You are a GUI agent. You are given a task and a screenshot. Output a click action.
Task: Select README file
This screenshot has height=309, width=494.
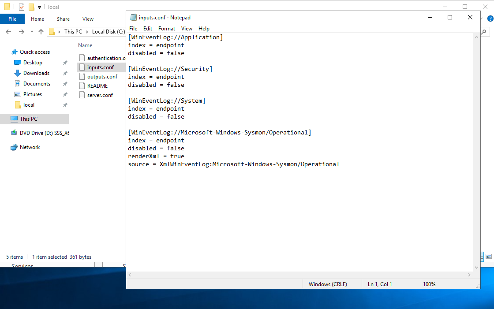(x=97, y=86)
